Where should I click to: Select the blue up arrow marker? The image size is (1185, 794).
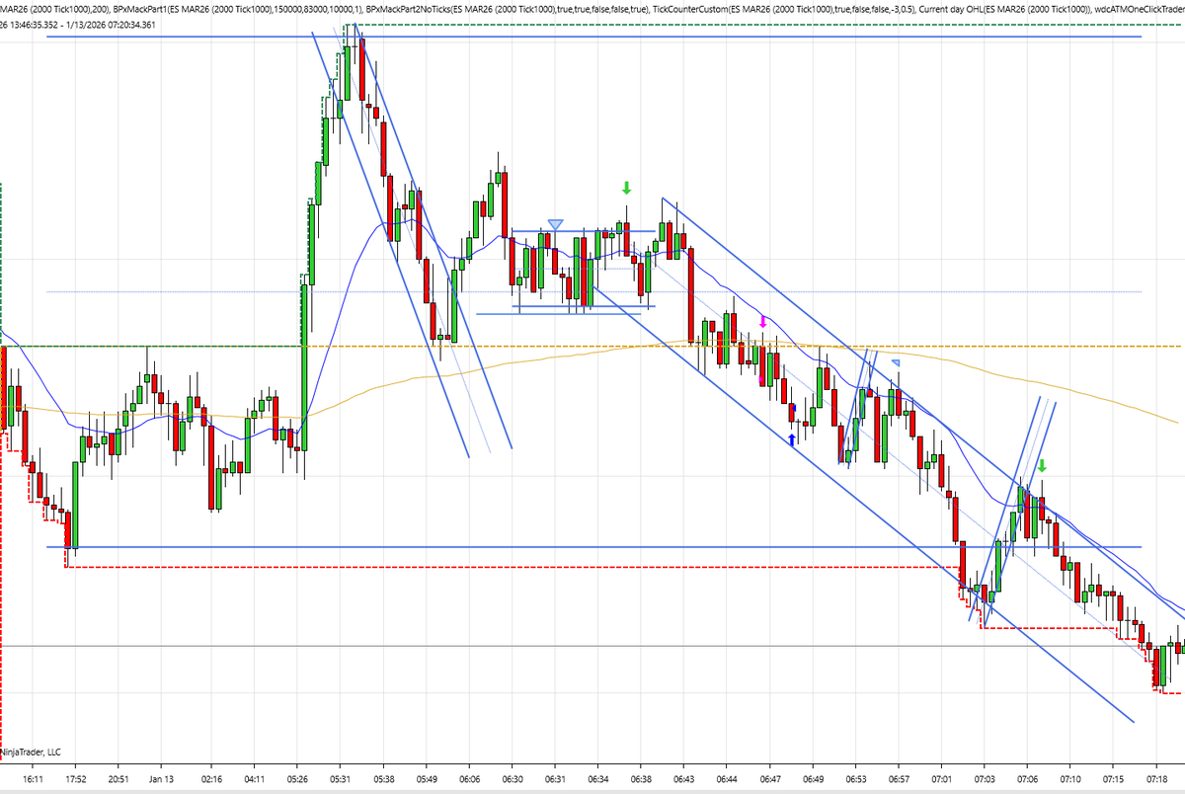pos(791,439)
